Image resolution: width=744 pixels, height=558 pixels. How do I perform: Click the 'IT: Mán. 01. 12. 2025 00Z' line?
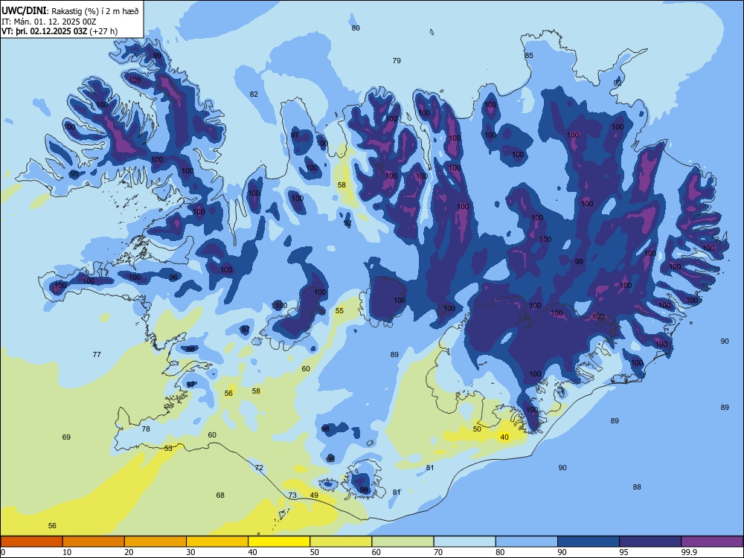(x=49, y=22)
